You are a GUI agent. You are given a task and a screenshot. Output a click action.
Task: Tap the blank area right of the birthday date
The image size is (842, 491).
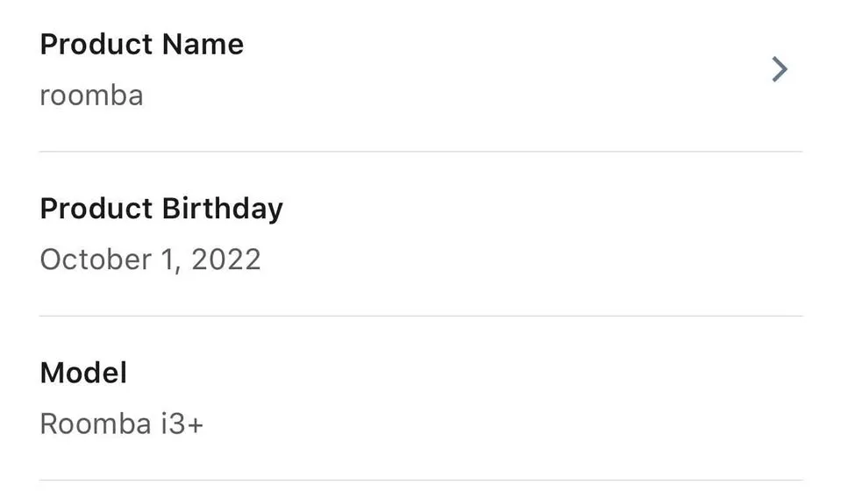pos(526,260)
